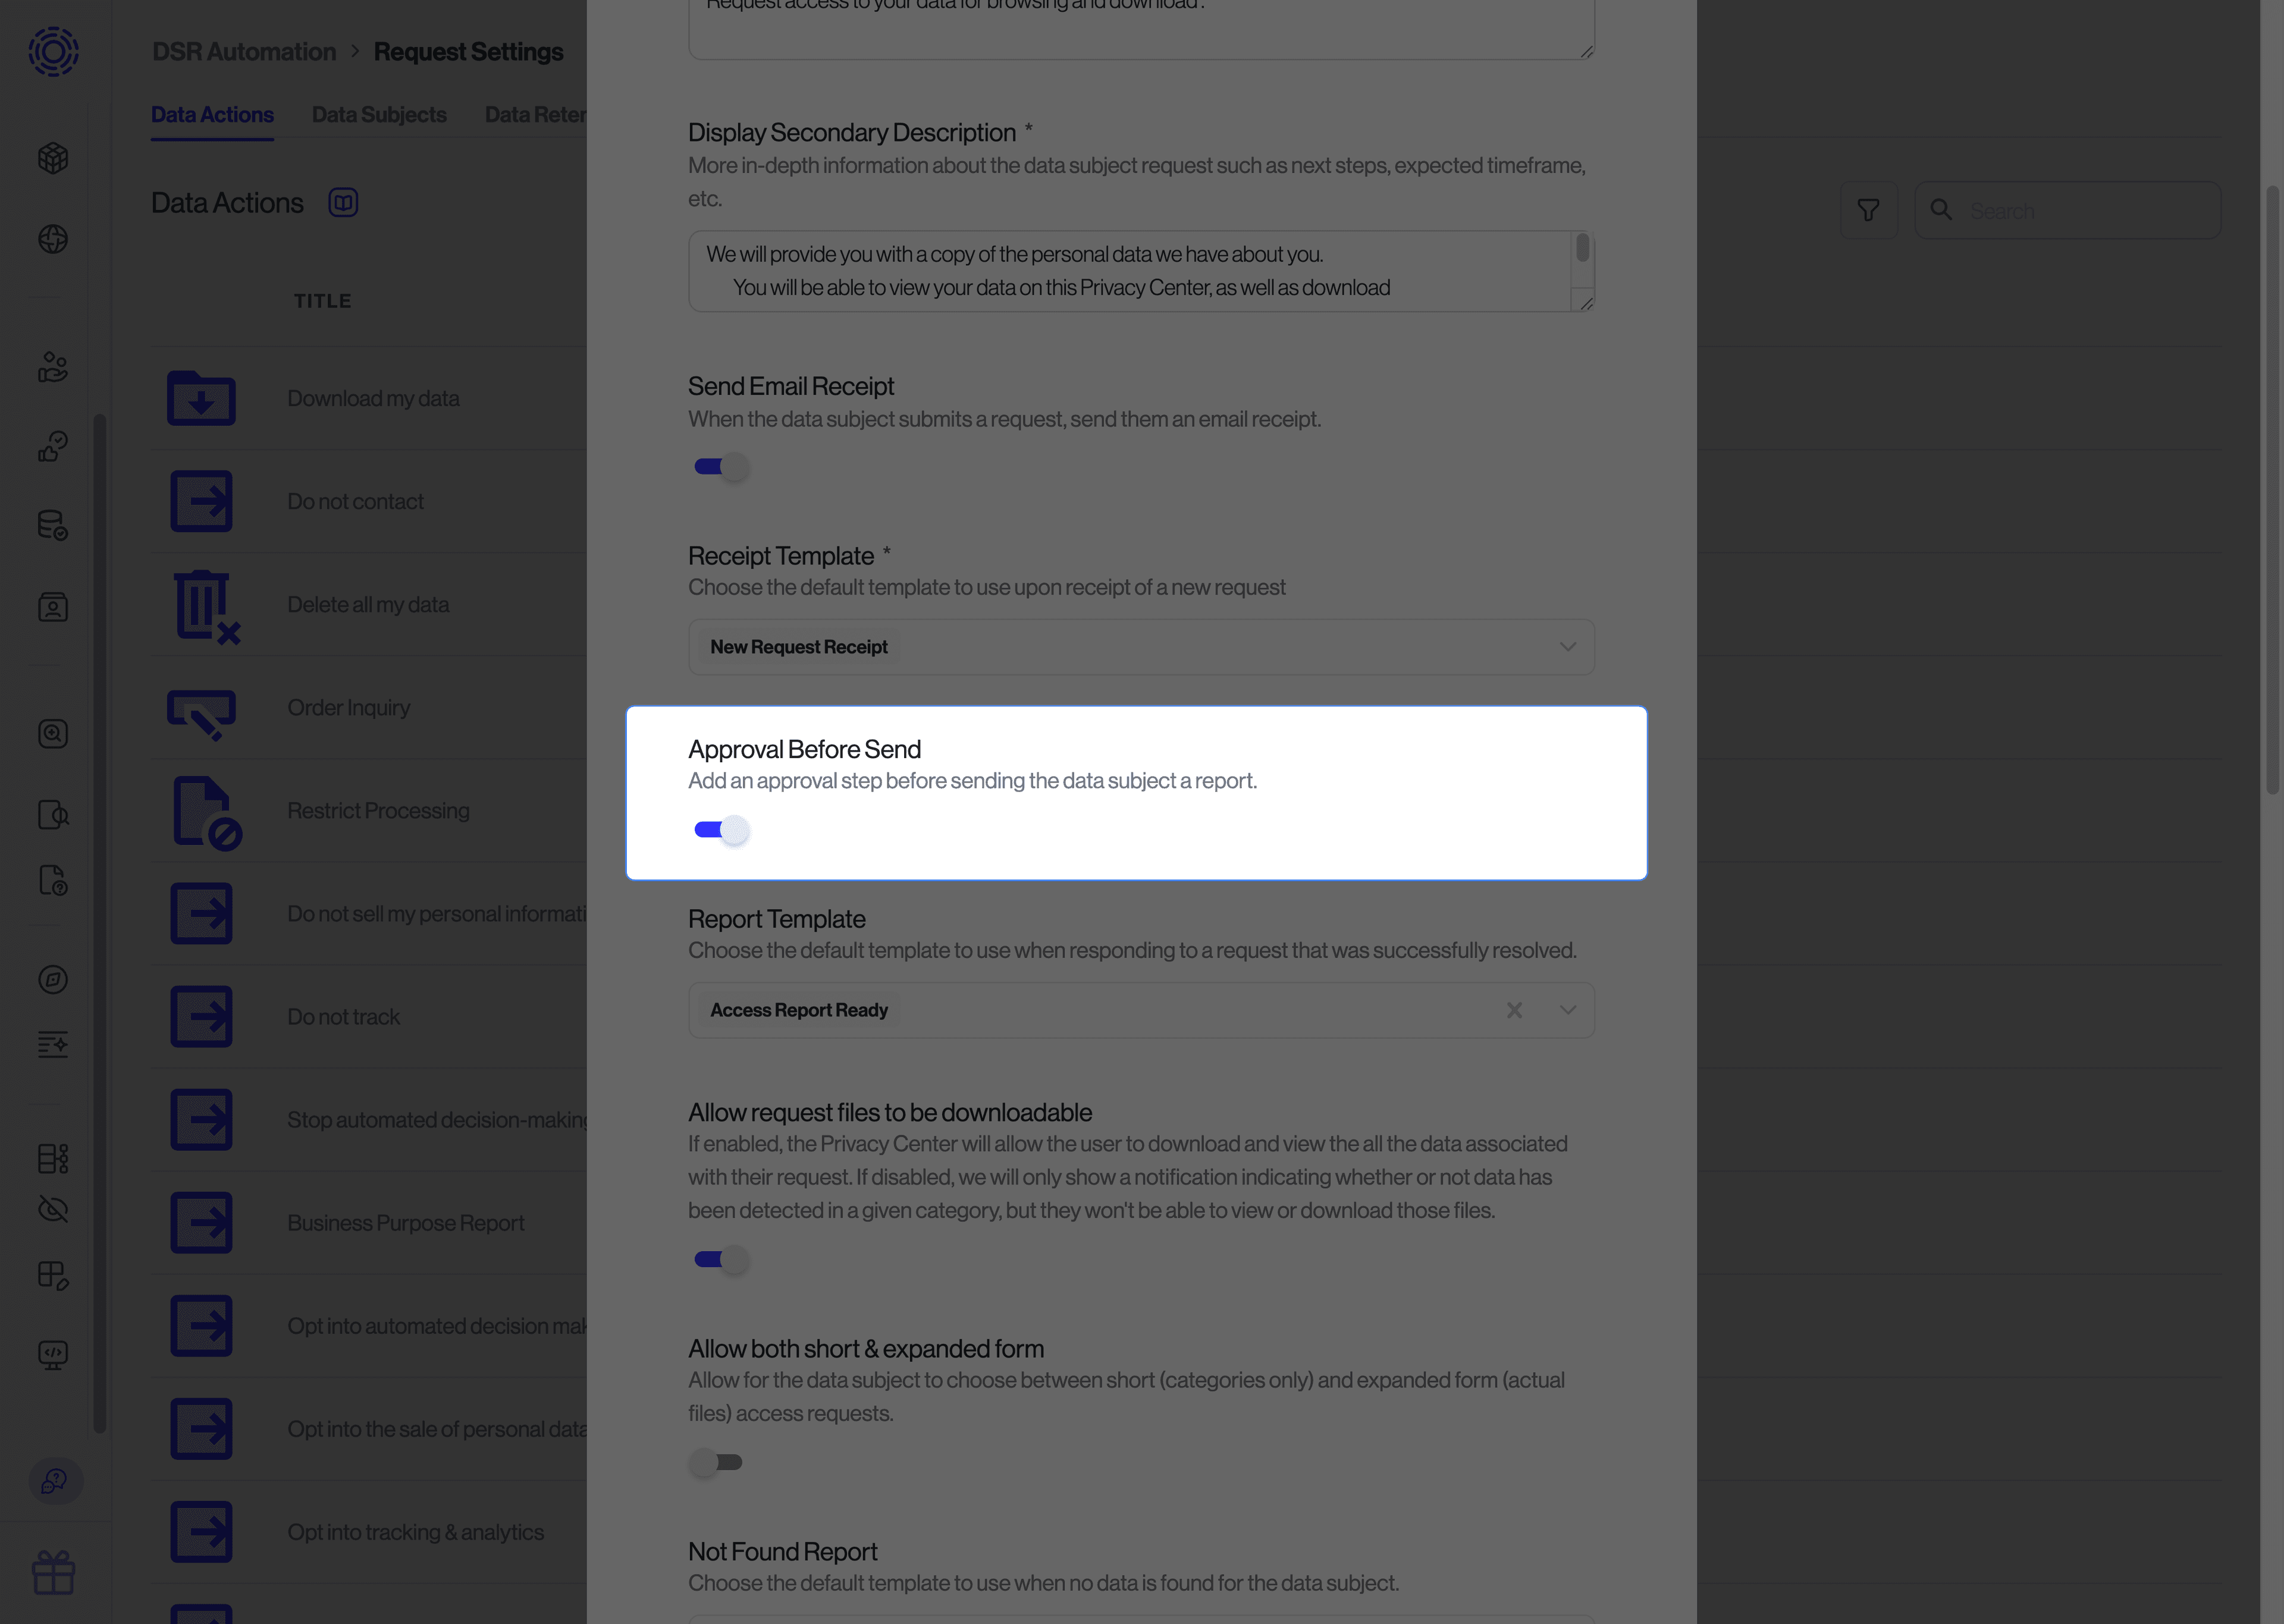Switch to the Data Subjects tab

pyautogui.click(x=378, y=114)
